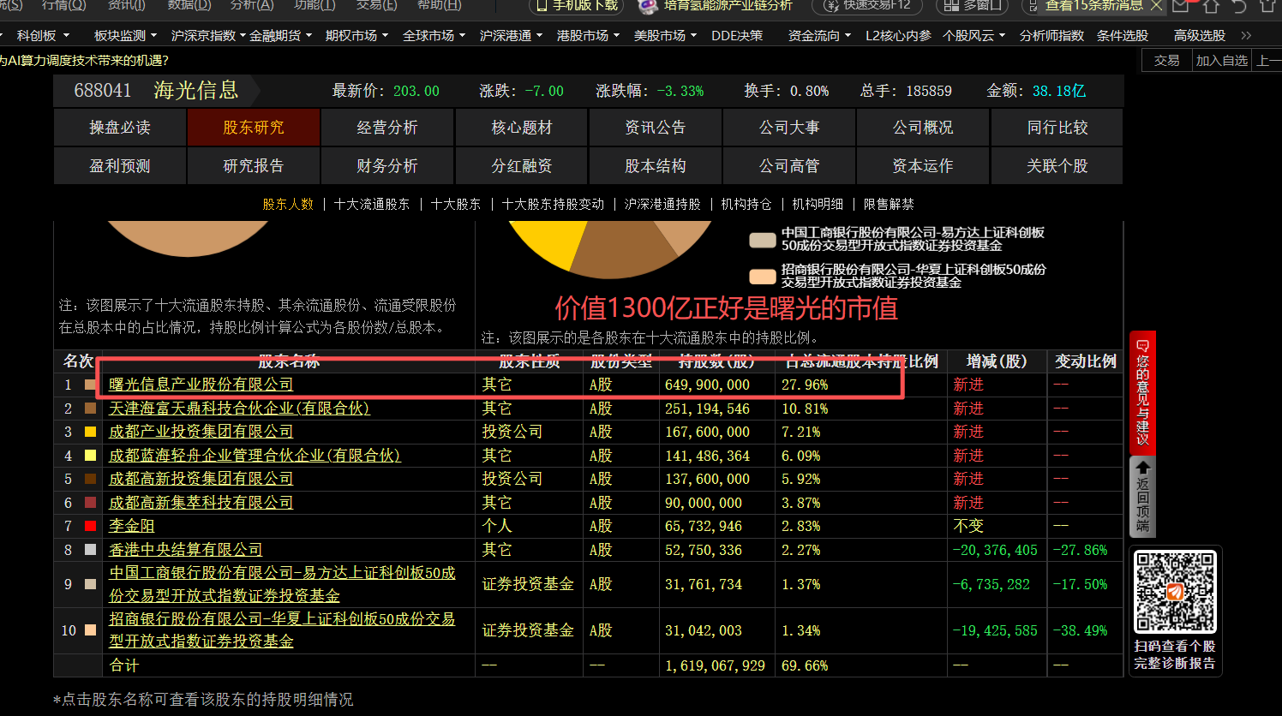Open the 研究报告 tab

(254, 166)
